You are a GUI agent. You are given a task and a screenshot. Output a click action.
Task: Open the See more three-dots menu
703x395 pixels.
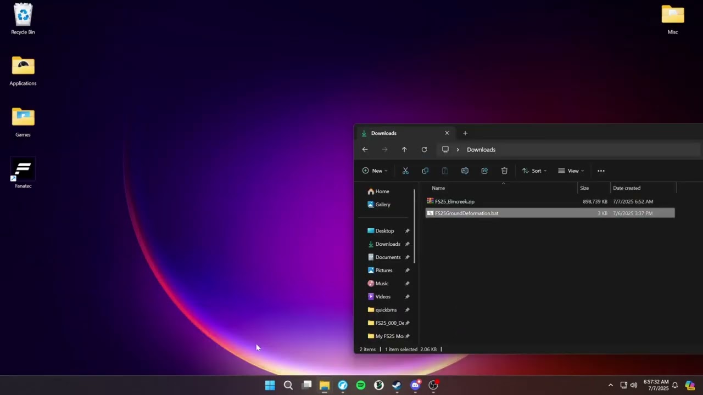(x=601, y=171)
